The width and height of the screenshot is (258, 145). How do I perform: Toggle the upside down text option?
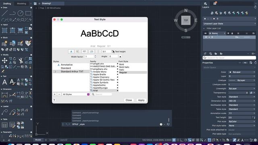pyautogui.click(x=84, y=52)
